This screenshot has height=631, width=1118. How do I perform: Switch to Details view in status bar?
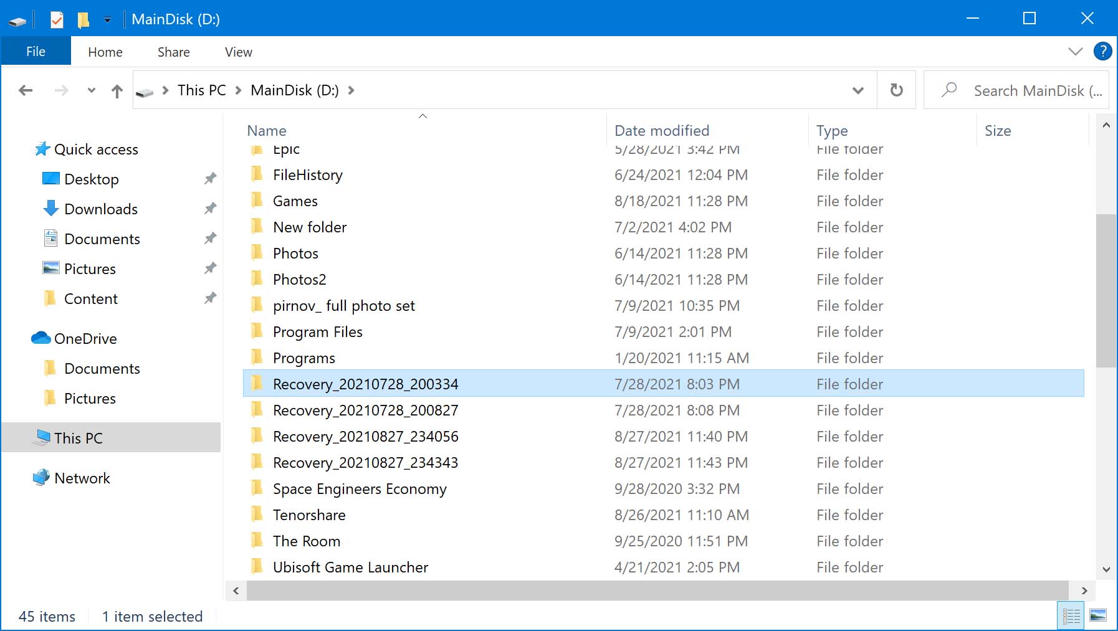pos(1071,617)
